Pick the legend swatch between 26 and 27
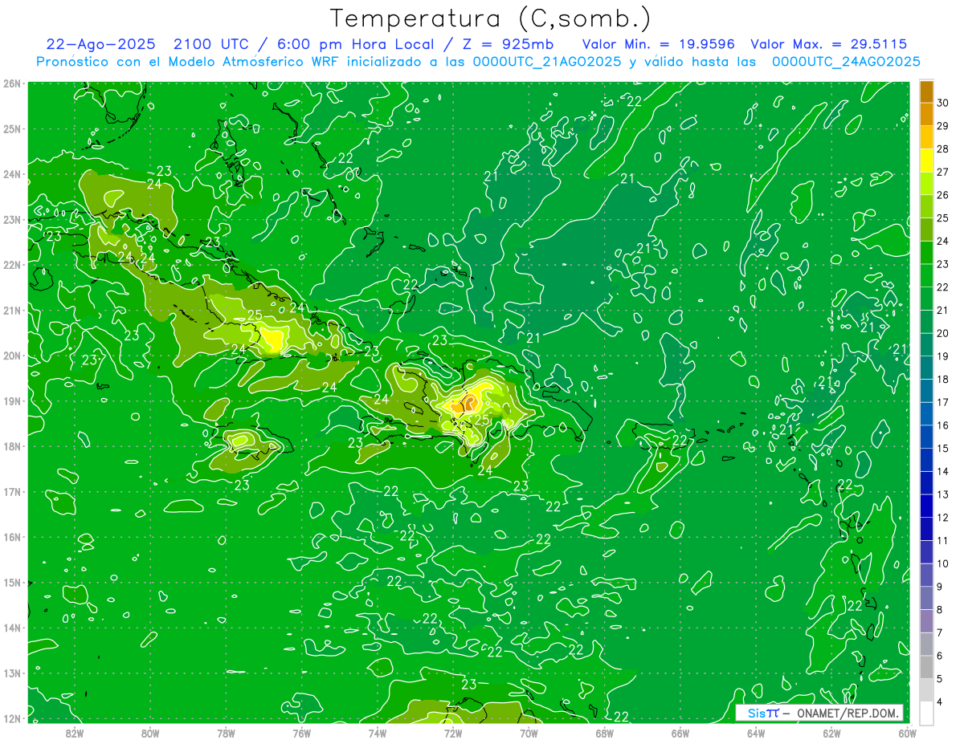This screenshot has width=964, height=744. tap(926, 183)
